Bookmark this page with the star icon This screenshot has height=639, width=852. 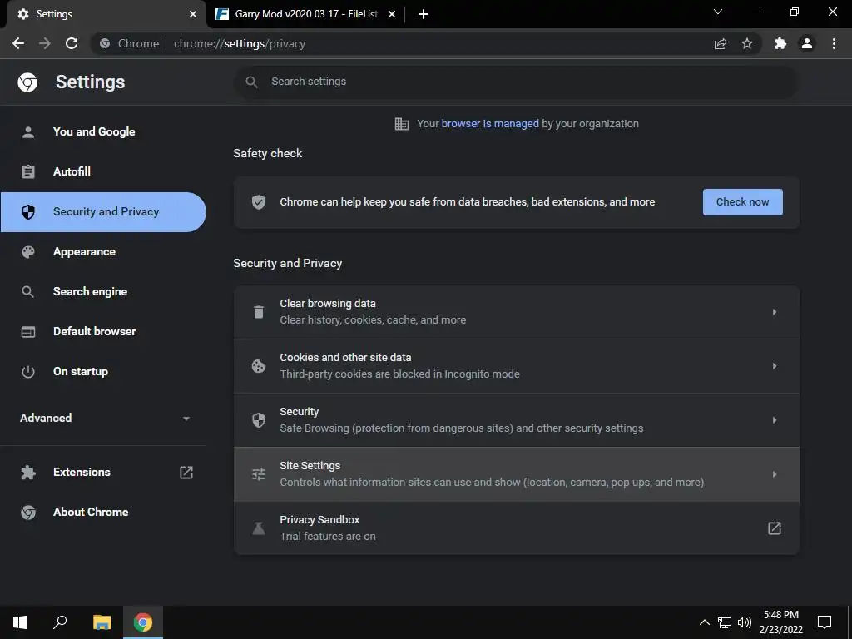pos(747,43)
